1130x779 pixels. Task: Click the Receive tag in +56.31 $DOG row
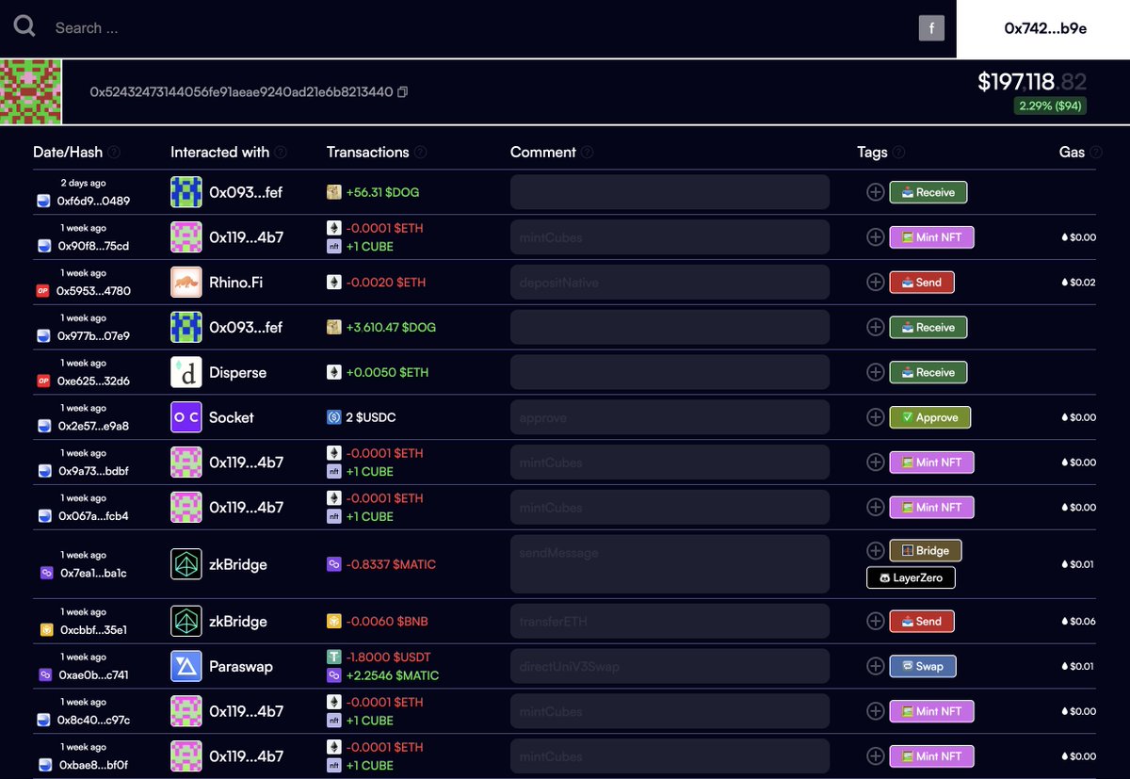click(928, 192)
